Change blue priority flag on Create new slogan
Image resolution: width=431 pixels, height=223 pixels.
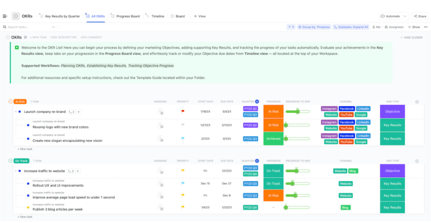[x=183, y=139]
